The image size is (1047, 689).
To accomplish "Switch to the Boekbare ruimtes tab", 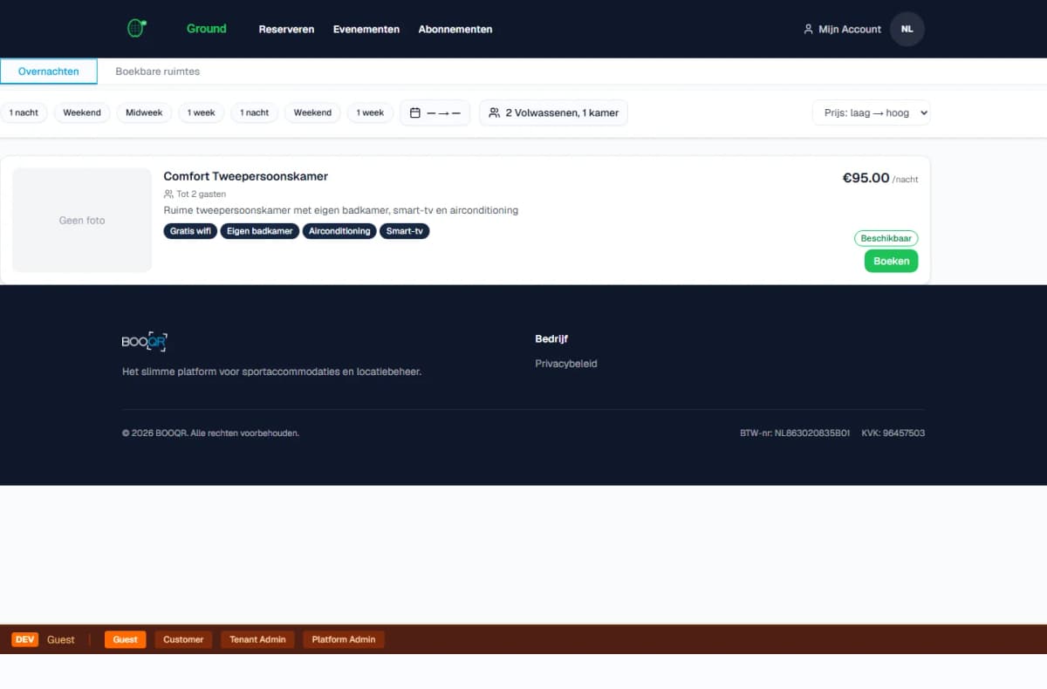I will [x=158, y=72].
